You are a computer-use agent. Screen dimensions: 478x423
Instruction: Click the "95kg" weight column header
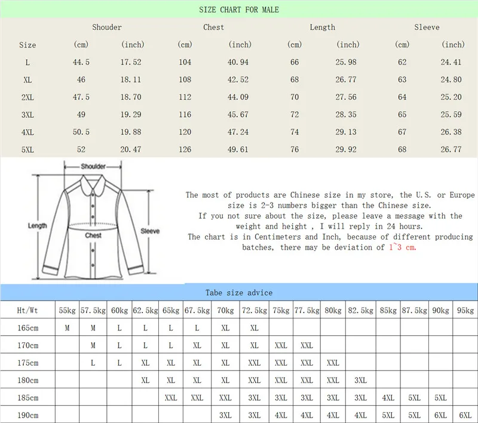465,311
